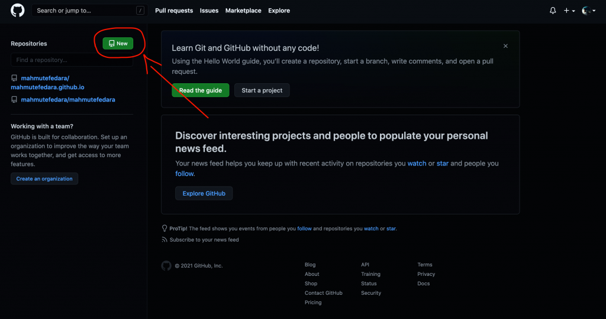The image size is (606, 319).
Task: Open Terms footer link
Action: click(x=425, y=265)
